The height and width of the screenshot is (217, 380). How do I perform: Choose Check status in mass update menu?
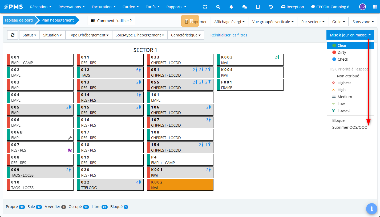point(343,59)
